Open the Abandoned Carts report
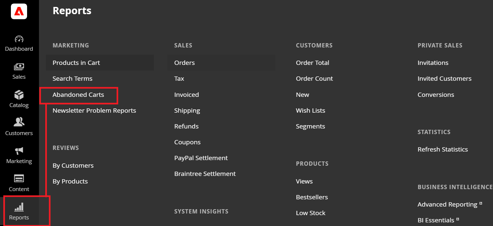The image size is (493, 226). pyautogui.click(x=78, y=95)
